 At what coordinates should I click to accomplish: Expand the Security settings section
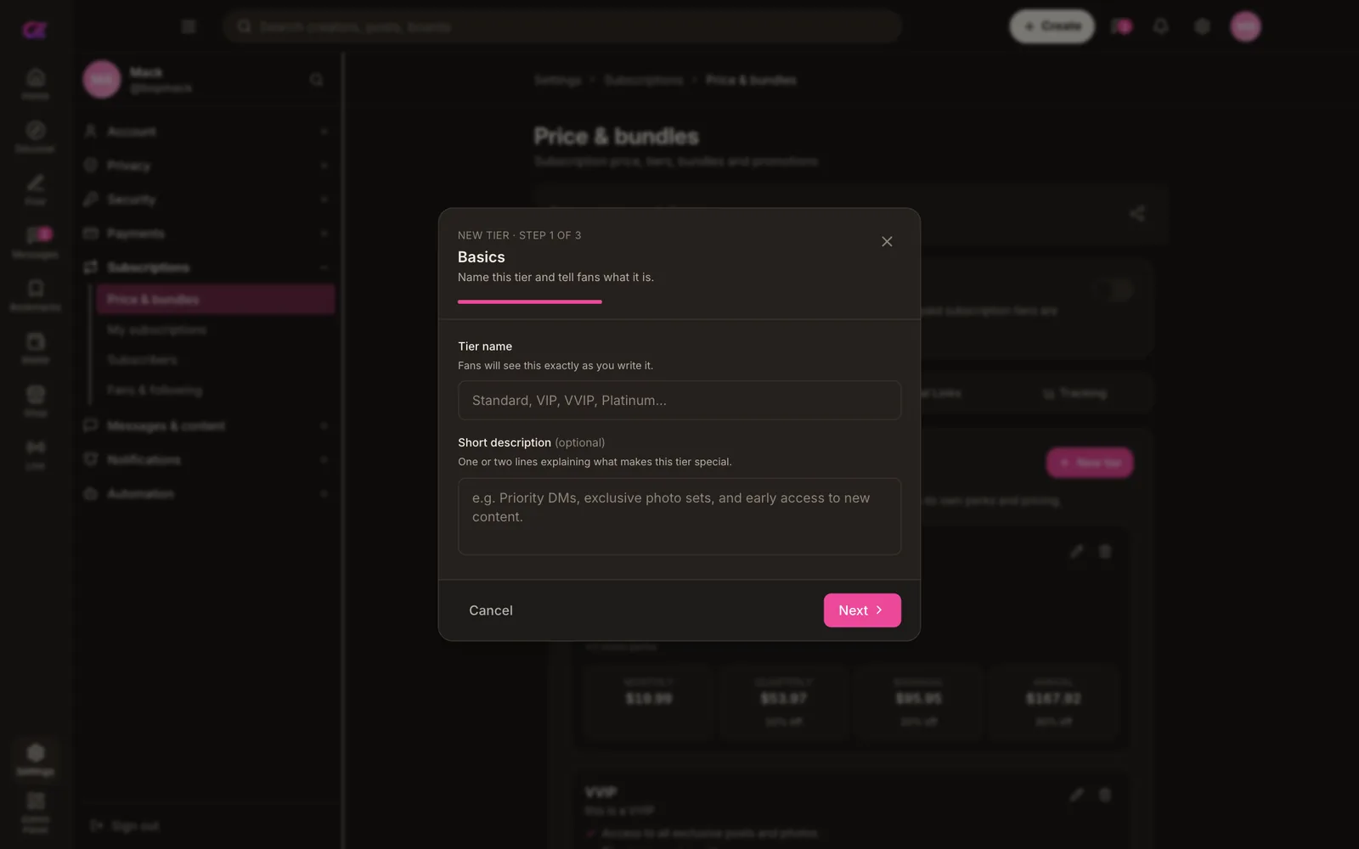click(207, 200)
